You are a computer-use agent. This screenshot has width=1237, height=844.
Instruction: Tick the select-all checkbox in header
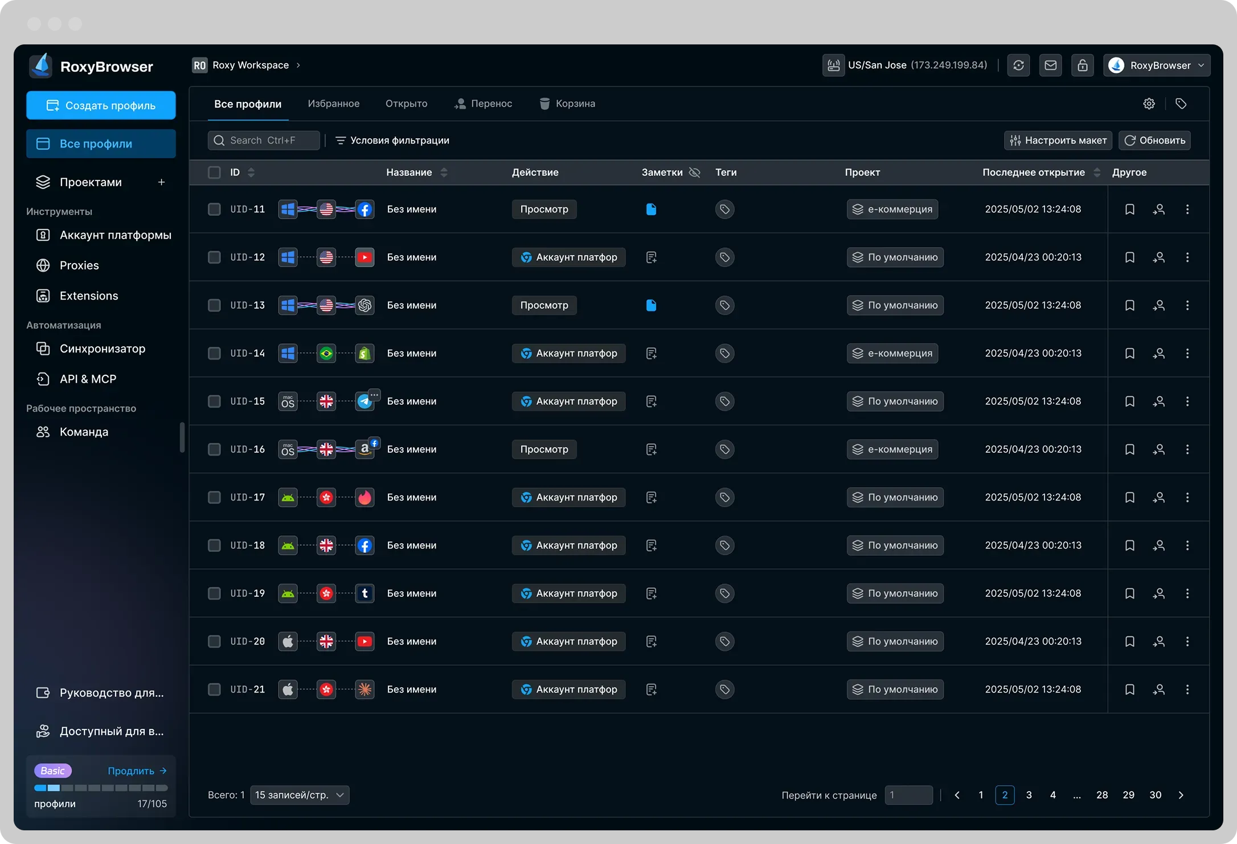click(214, 173)
